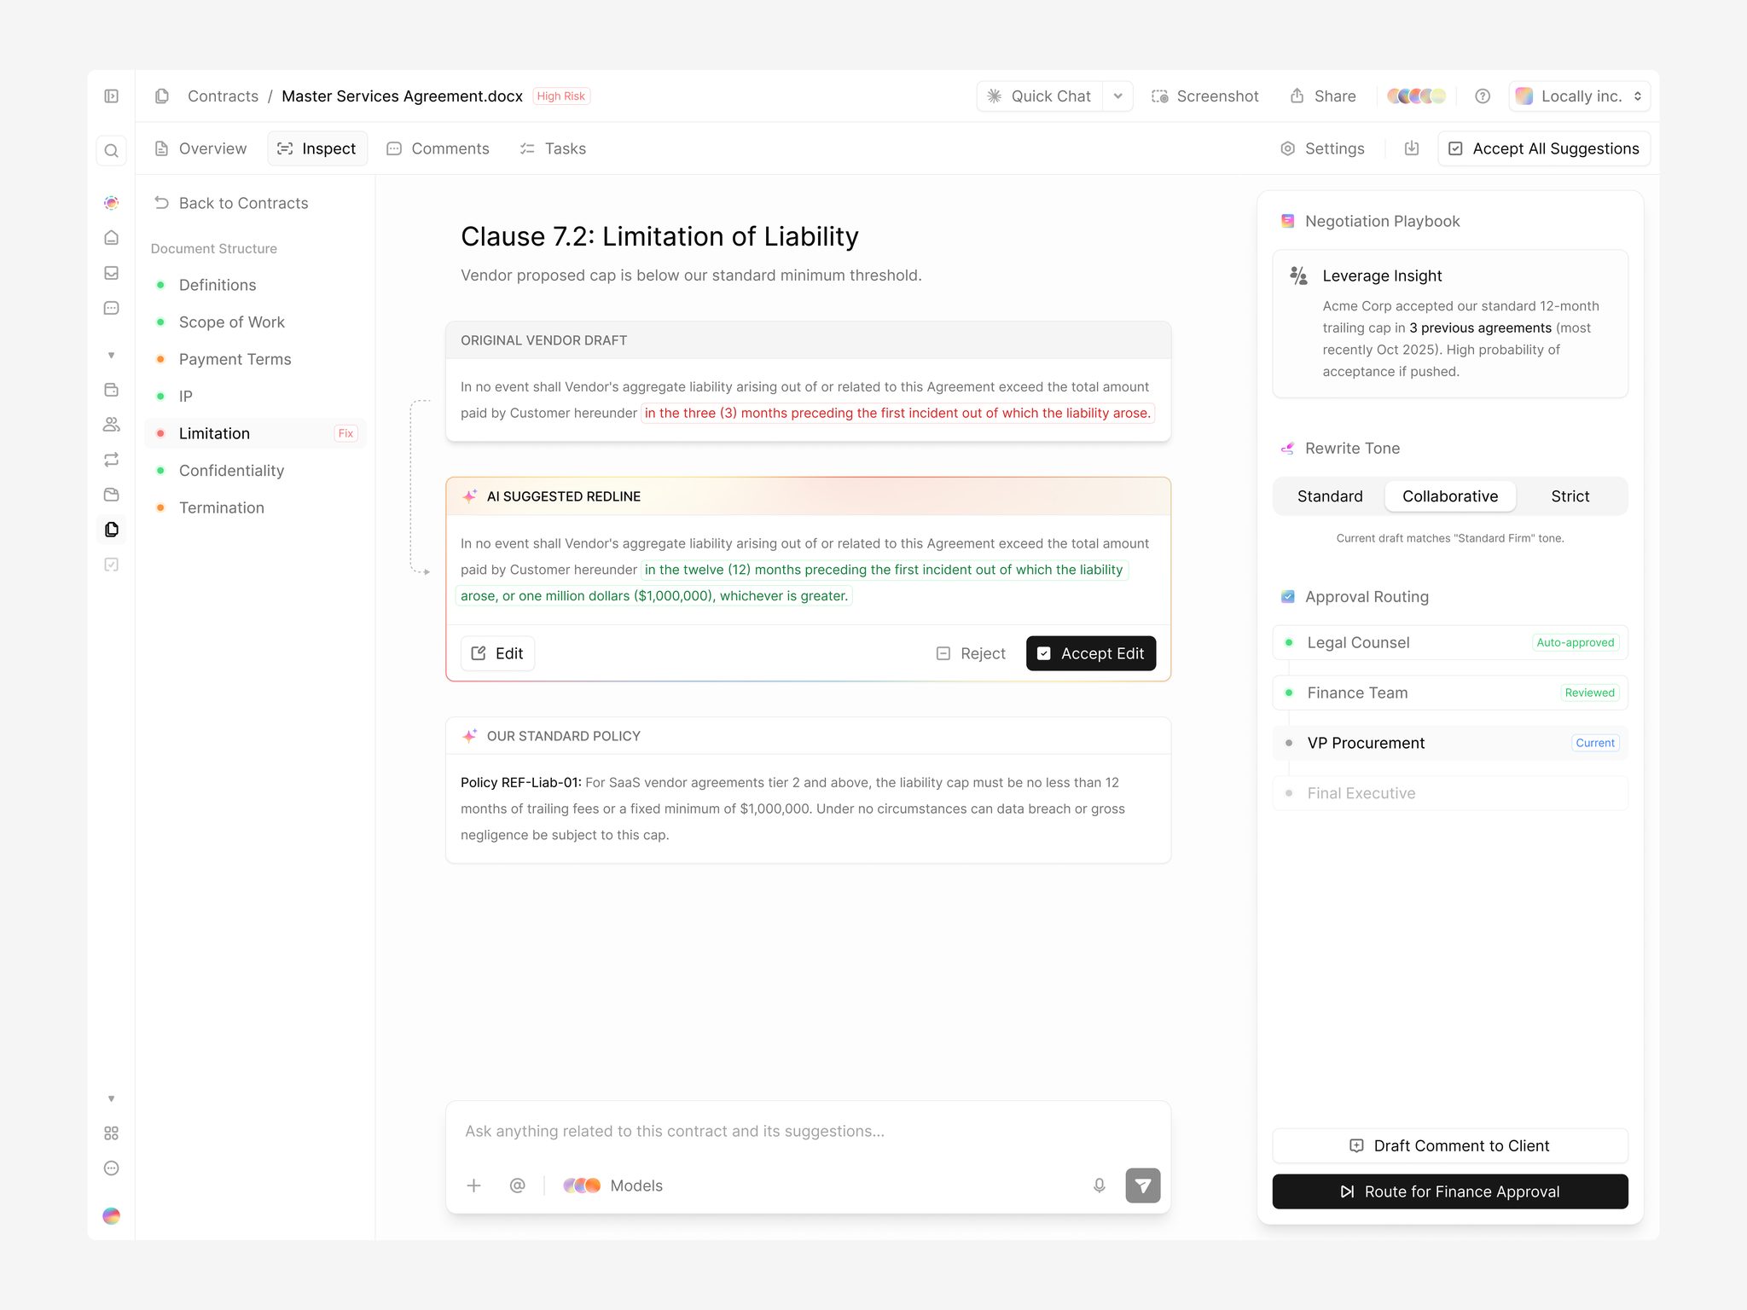This screenshot has height=1310, width=1747.
Task: Click the Quick Chat button
Action: pyautogui.click(x=1040, y=96)
